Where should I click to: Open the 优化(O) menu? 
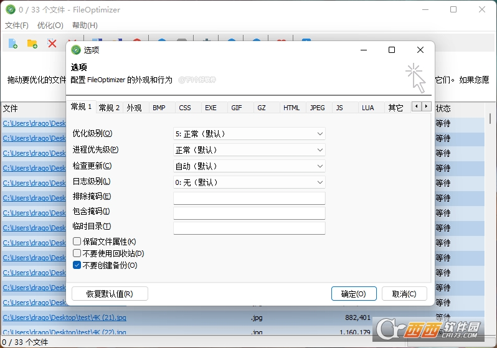pyautogui.click(x=50, y=26)
